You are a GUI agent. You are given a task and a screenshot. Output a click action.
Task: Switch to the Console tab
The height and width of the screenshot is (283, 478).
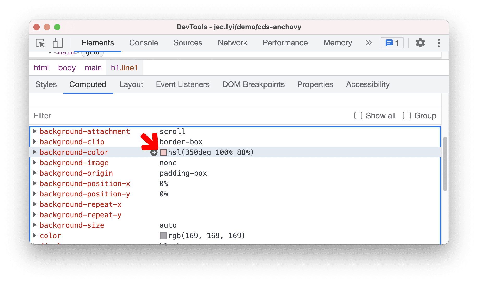(143, 43)
